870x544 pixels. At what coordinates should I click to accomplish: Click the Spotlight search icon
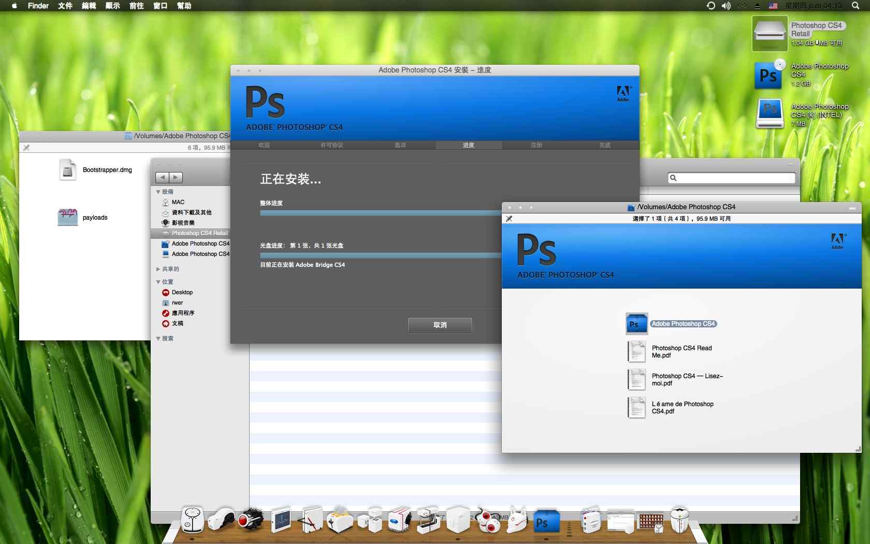coord(856,6)
